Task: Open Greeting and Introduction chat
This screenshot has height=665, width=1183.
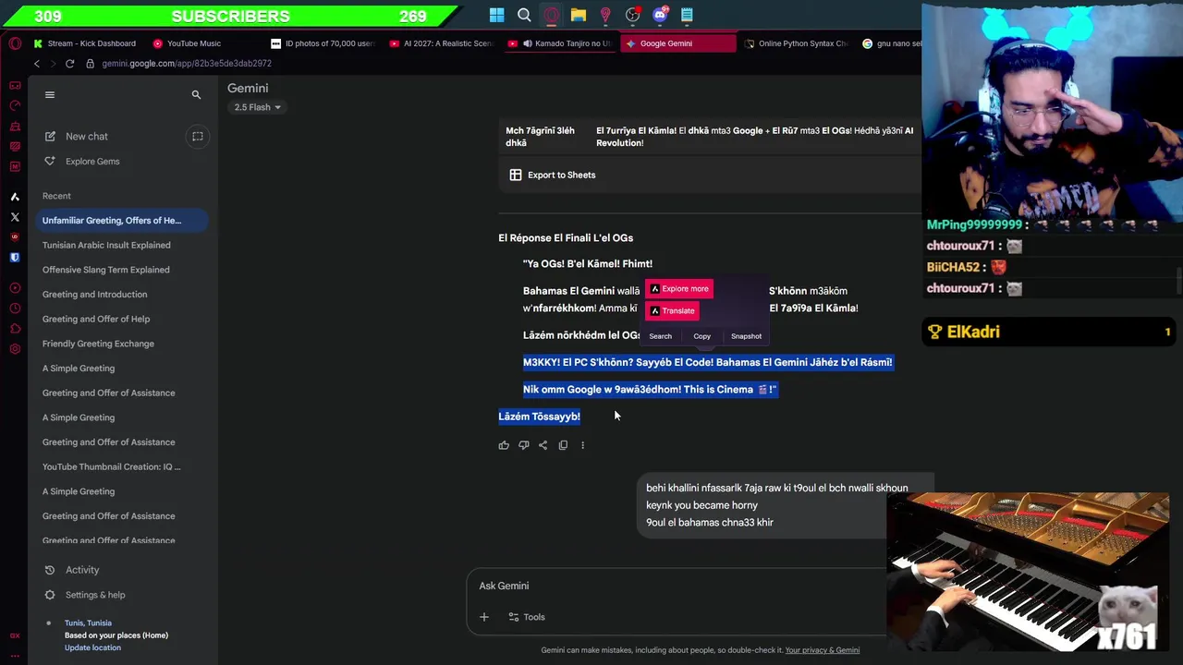Action: [94, 295]
